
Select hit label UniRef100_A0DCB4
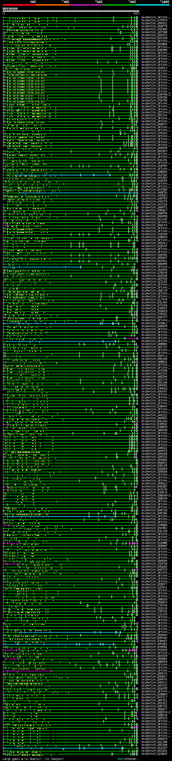[x=154, y=181]
